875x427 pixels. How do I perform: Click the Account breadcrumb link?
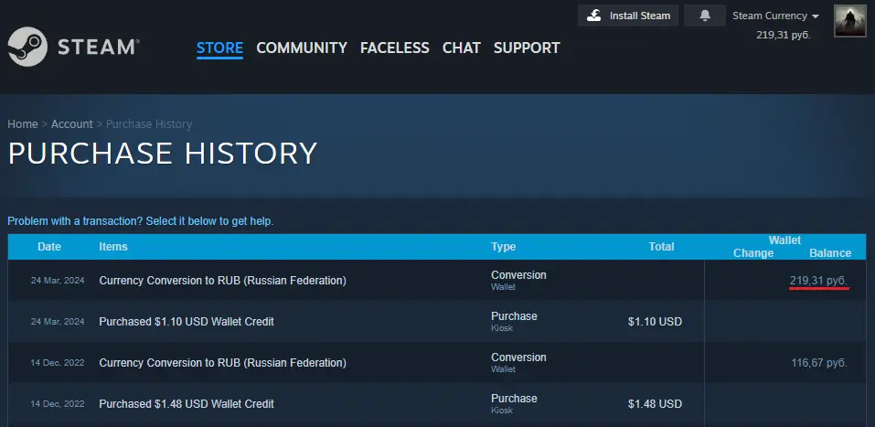point(71,124)
